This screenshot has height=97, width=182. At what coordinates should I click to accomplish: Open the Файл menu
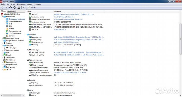pos(3,4)
